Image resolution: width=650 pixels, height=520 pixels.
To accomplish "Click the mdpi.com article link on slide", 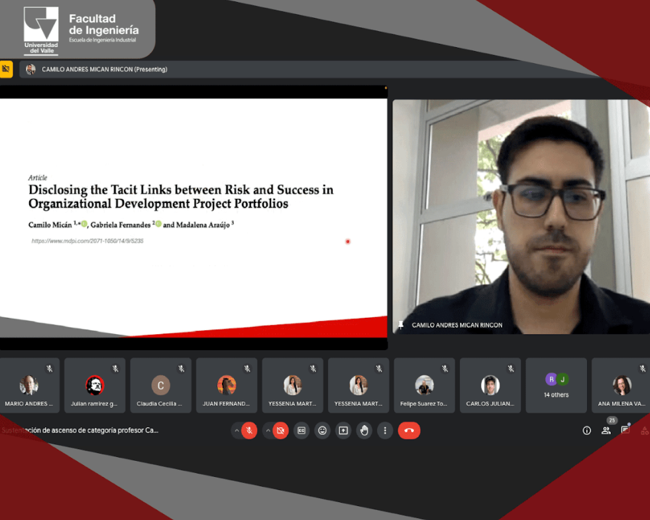I will [87, 241].
